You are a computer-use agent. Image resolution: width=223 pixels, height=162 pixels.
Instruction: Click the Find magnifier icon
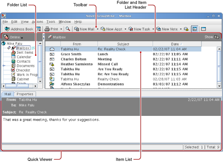click(x=68, y=29)
